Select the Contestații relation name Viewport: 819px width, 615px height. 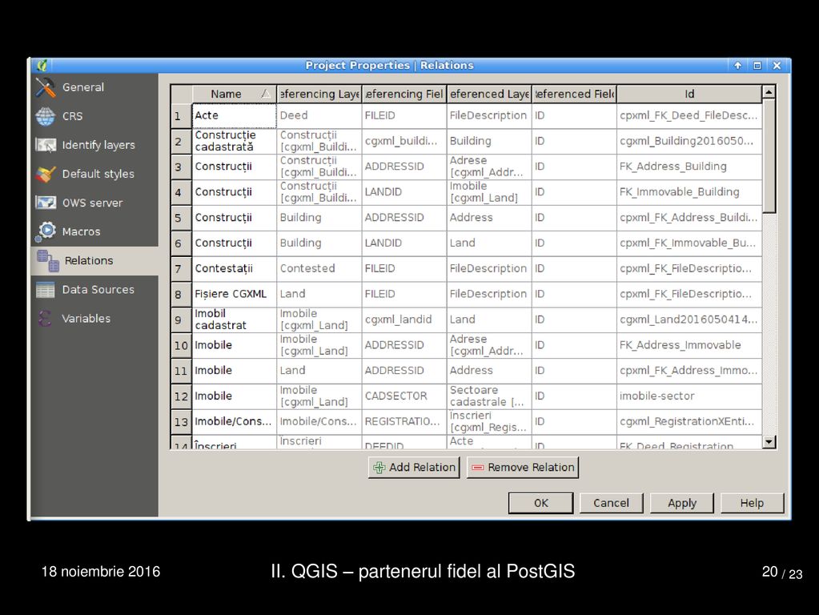click(235, 268)
